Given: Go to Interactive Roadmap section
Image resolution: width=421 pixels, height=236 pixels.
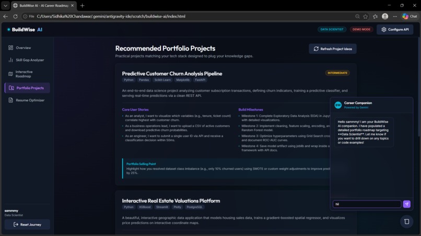Looking at the screenshot, I should tap(27, 74).
